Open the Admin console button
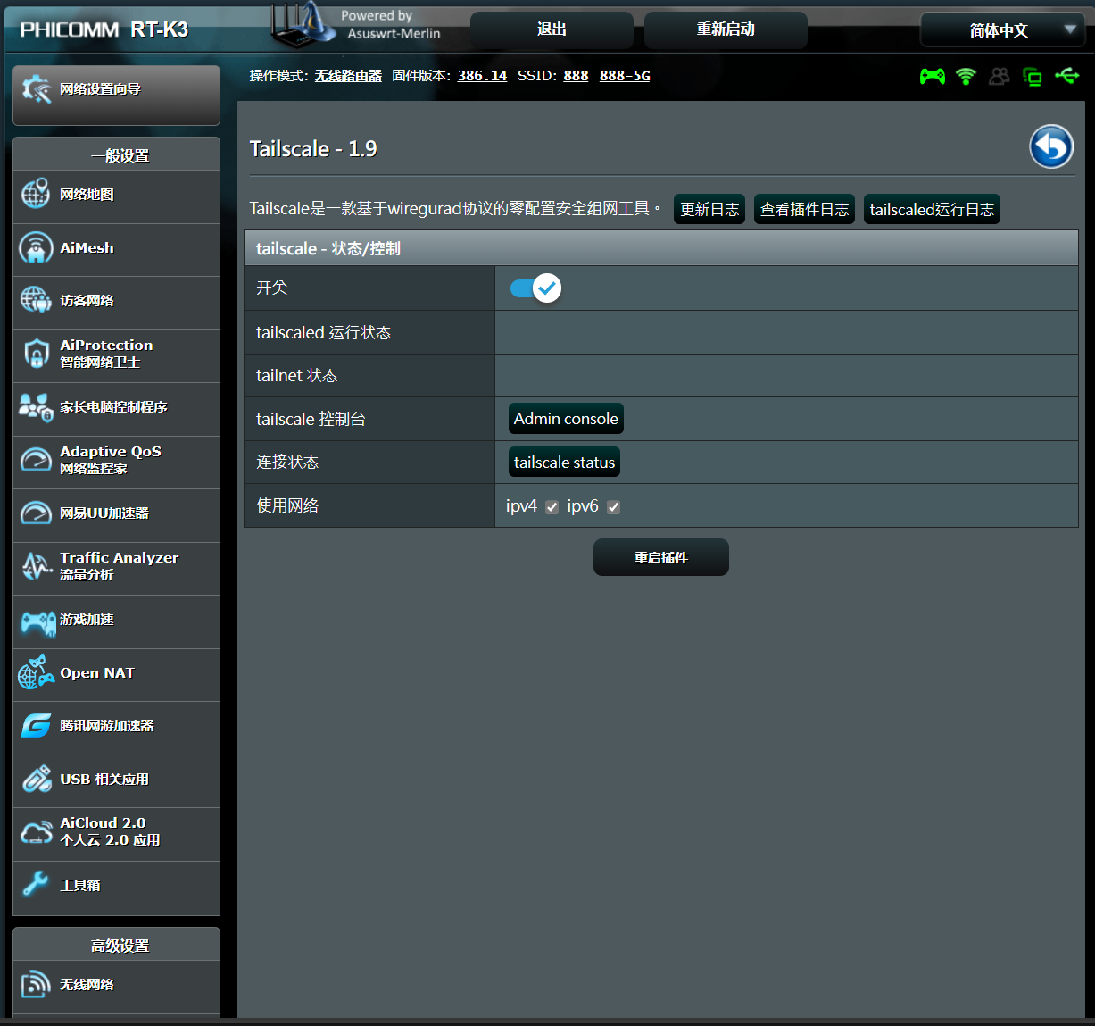 pos(566,419)
